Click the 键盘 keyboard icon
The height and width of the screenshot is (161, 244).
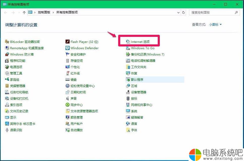click(x=67, y=79)
